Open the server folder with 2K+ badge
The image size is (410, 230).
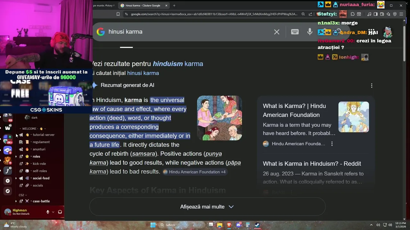coord(8,139)
